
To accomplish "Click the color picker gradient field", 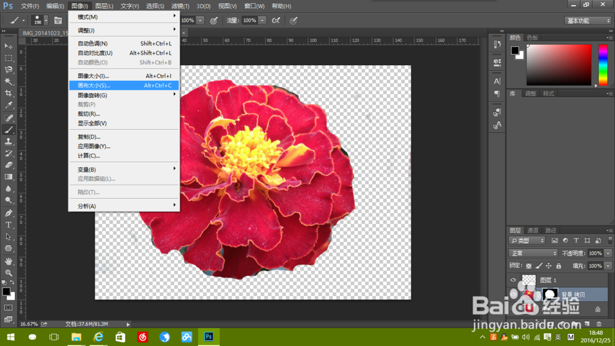I will [558, 65].
